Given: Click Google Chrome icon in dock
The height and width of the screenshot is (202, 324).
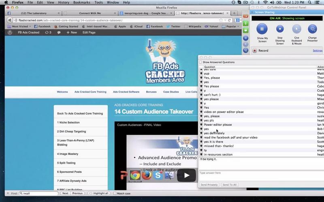Looking at the screenshot, I should coord(135,175).
